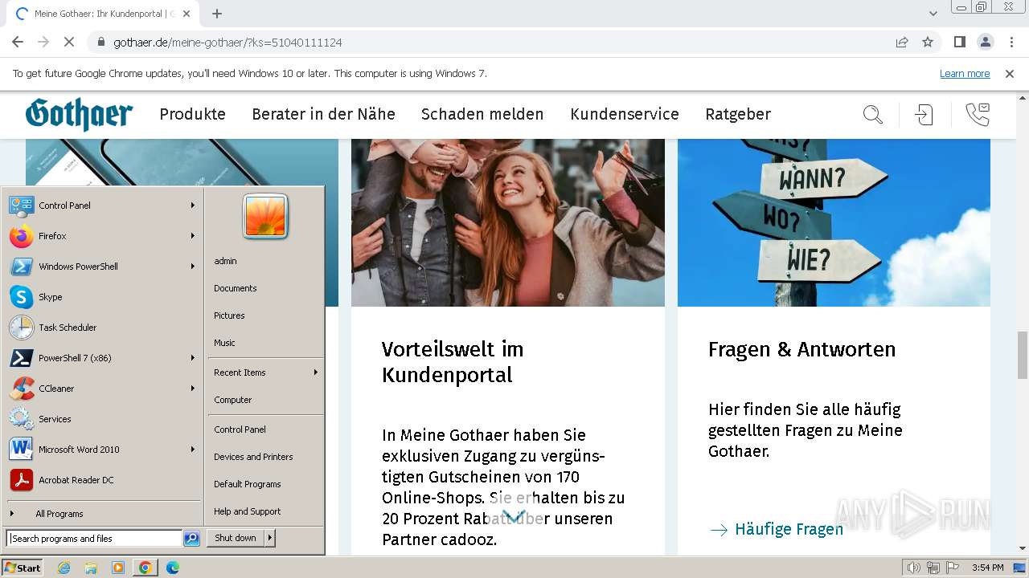Open Internet Explorer from the taskbar
1029x578 pixels.
pyautogui.click(x=64, y=568)
